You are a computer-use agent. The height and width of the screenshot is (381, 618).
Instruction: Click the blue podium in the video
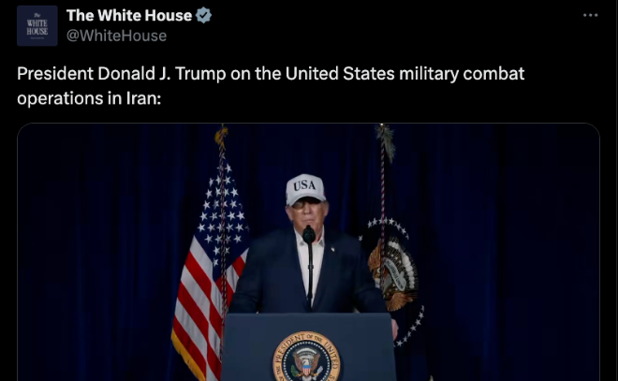tap(308, 346)
